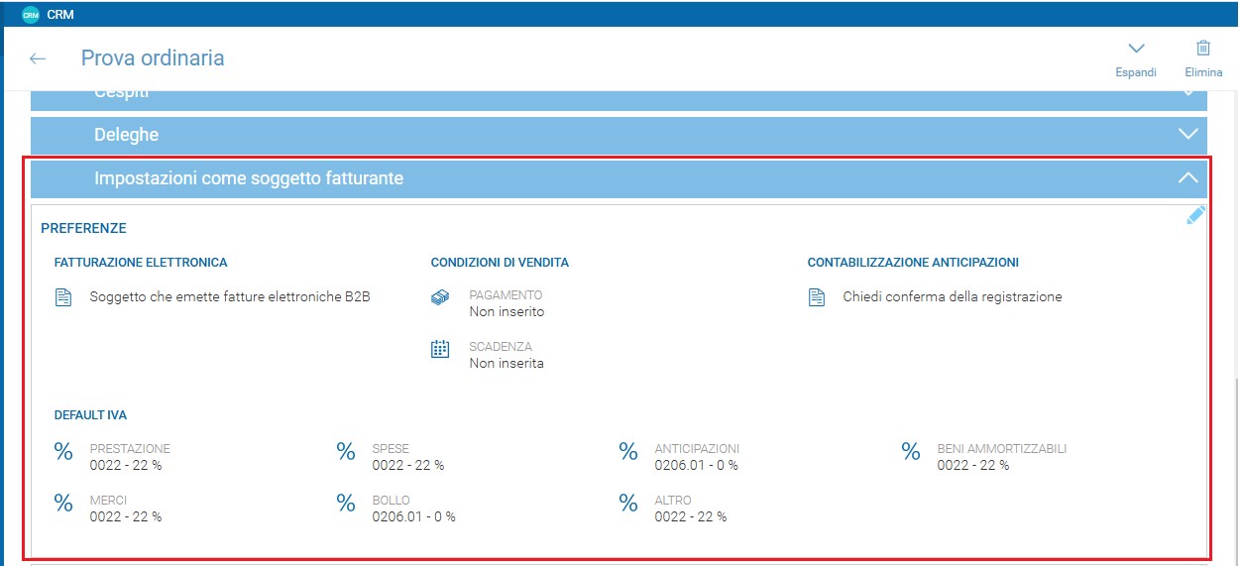The width and height of the screenshot is (1240, 566).
Task: Click 'Soggetto che emette fatture elettroniche B2B'
Action: tap(230, 296)
